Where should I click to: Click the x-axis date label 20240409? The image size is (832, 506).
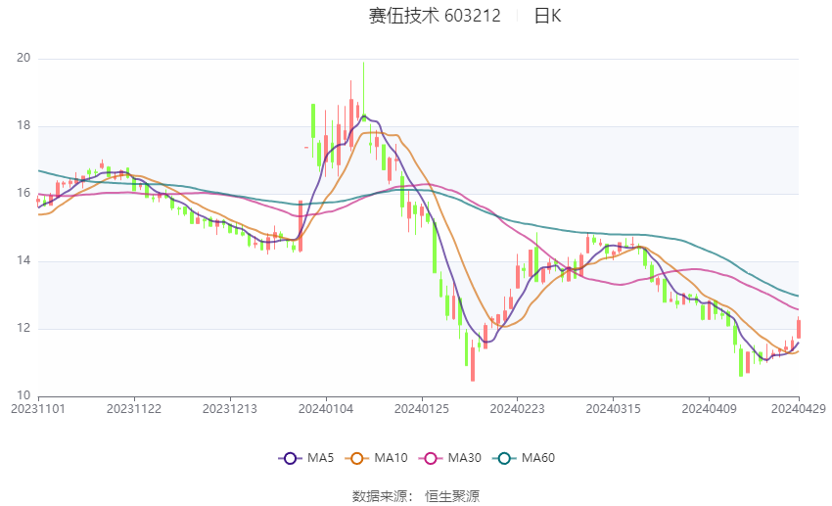click(x=709, y=409)
